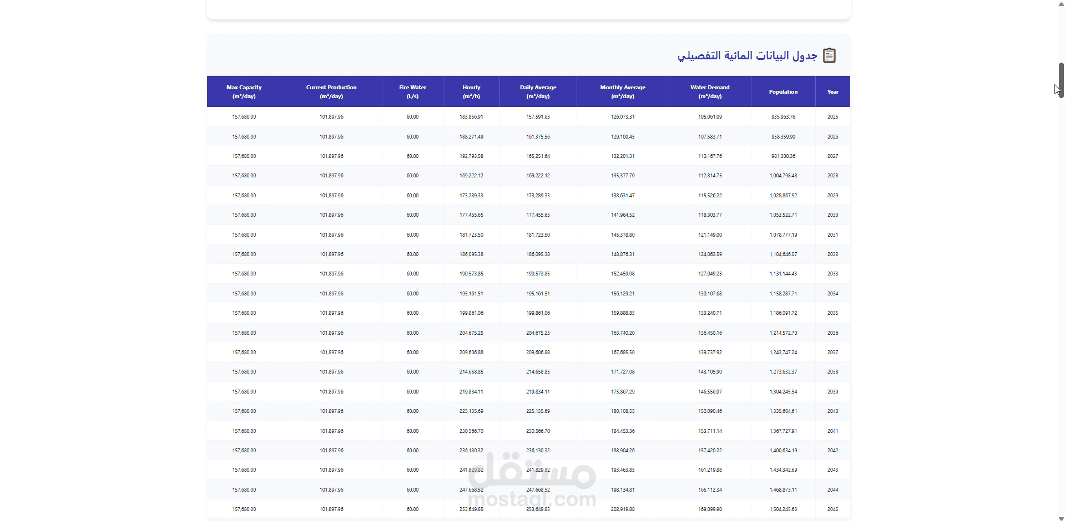Click hourly value 183,856.91
Image resolution: width=1065 pixels, height=521 pixels.
click(x=471, y=117)
